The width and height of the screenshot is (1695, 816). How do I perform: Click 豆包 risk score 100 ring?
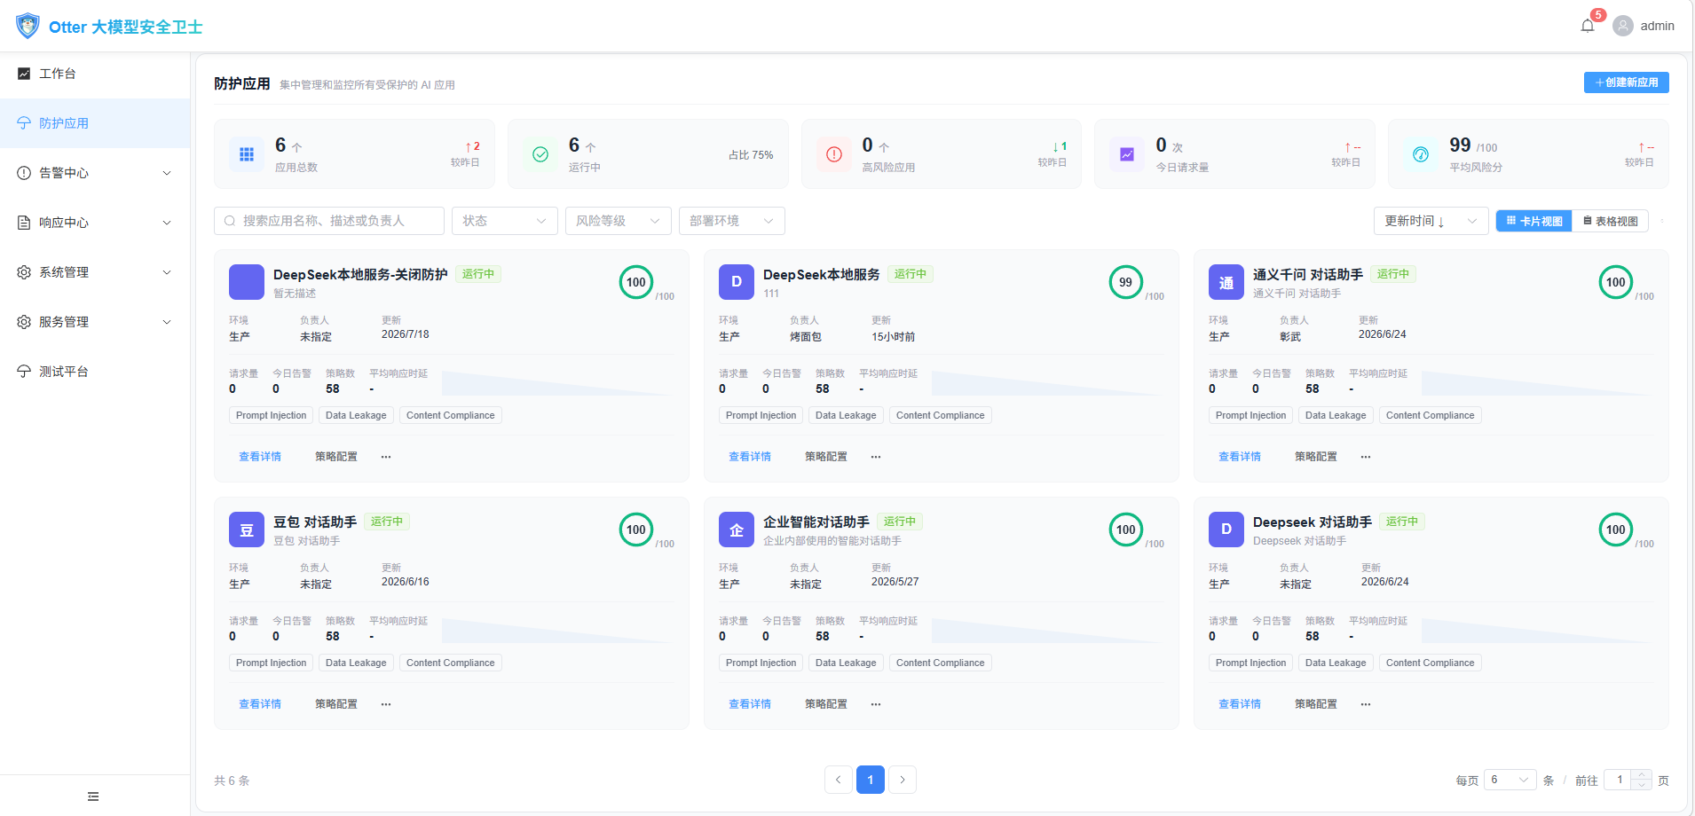pos(636,530)
